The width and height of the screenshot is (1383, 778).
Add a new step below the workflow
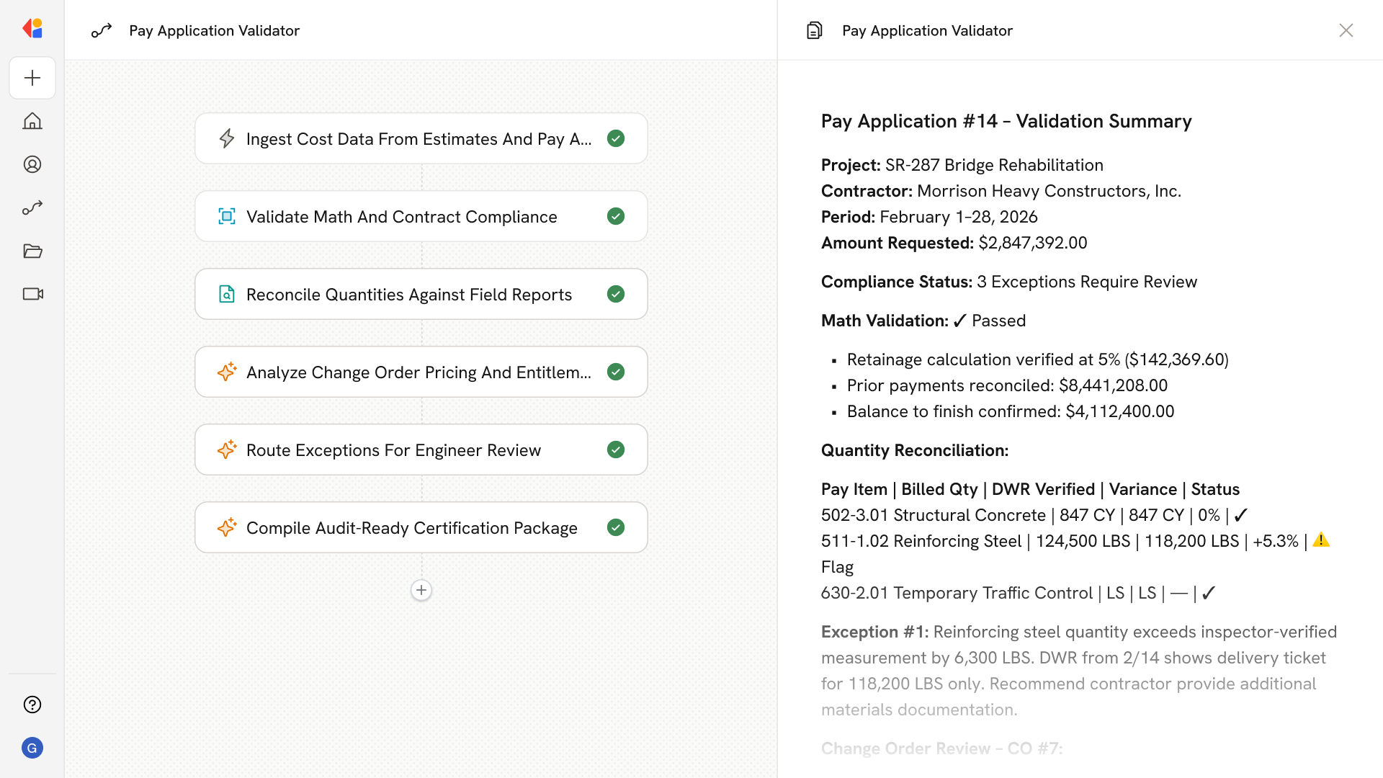click(x=421, y=590)
